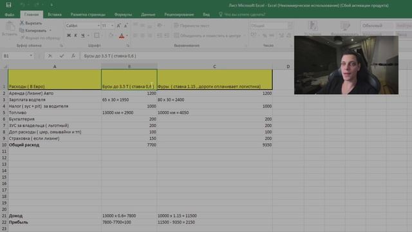Image resolution: width=412 pixels, height=232 pixels.
Task: Click the formula bar input
Action: click(x=187, y=56)
